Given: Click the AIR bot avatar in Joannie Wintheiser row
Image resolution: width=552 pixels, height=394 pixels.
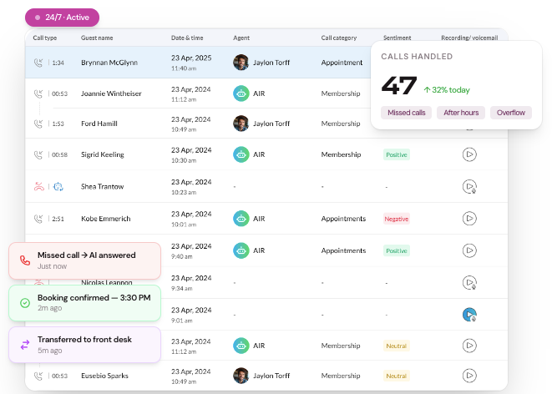Looking at the screenshot, I should [x=241, y=93].
